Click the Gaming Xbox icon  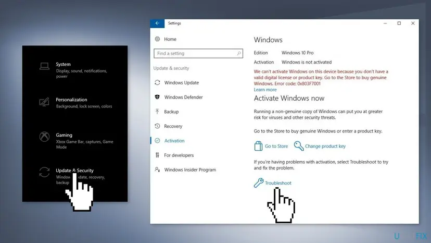44,137
